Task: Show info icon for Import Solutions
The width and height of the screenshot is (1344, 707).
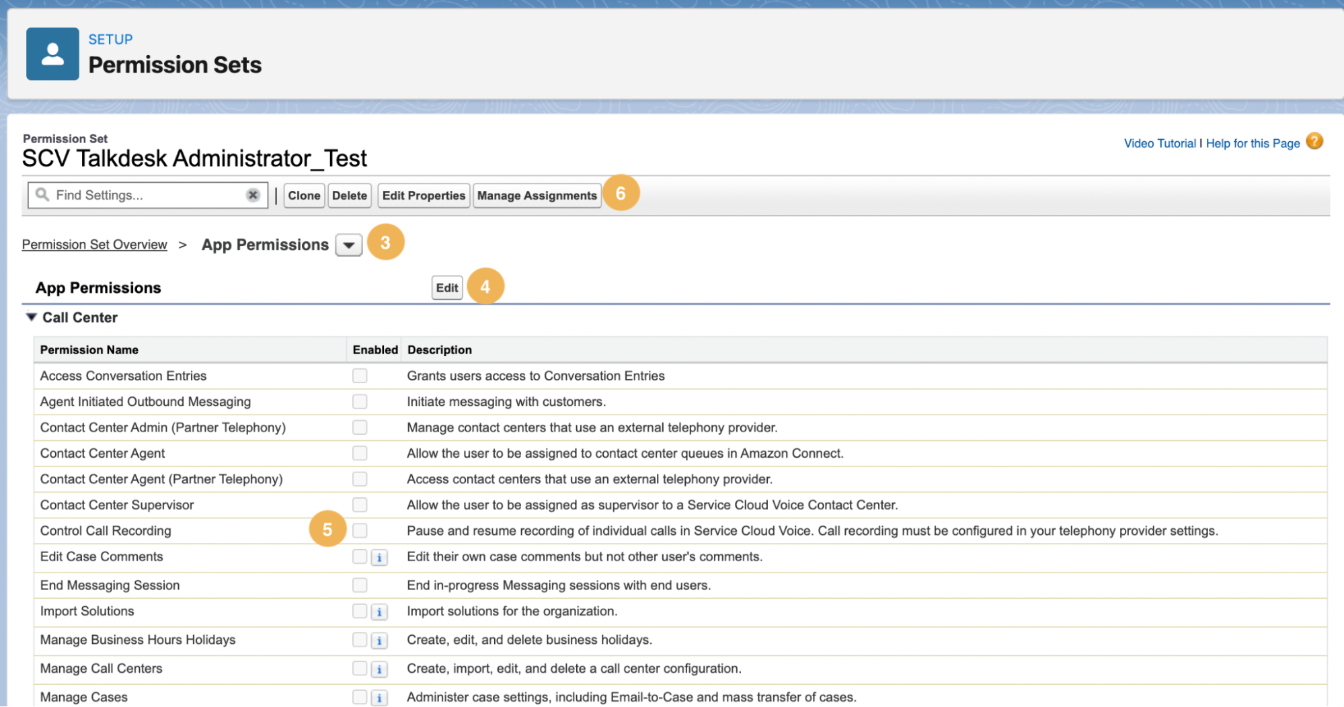Action: 379,612
